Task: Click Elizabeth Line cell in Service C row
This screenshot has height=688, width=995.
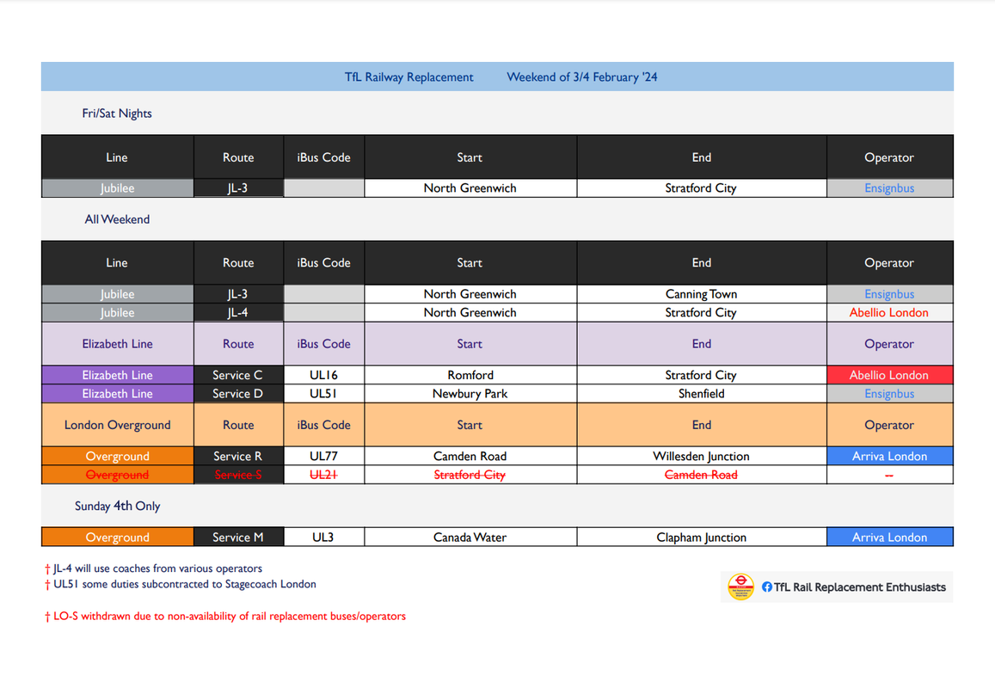Action: point(118,375)
